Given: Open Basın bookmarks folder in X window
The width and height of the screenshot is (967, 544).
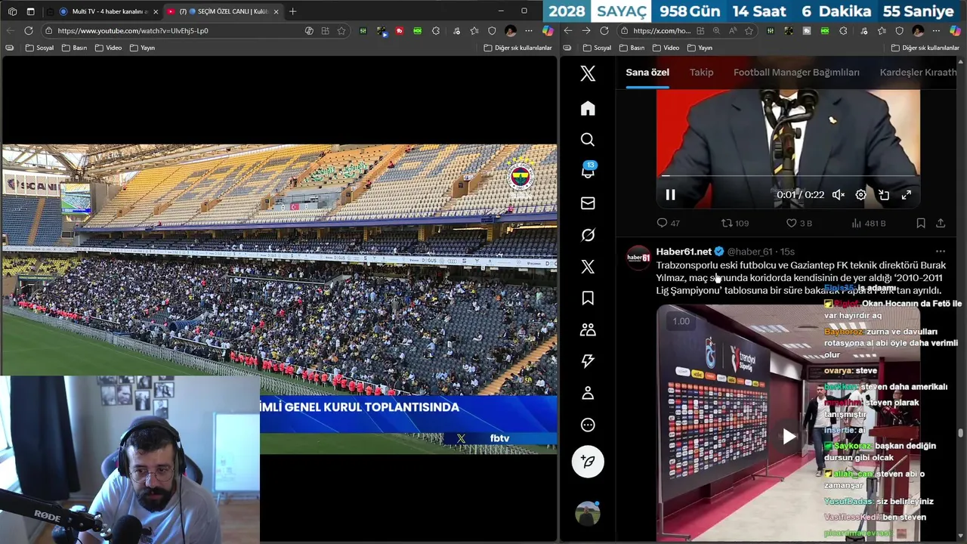Looking at the screenshot, I should (632, 48).
